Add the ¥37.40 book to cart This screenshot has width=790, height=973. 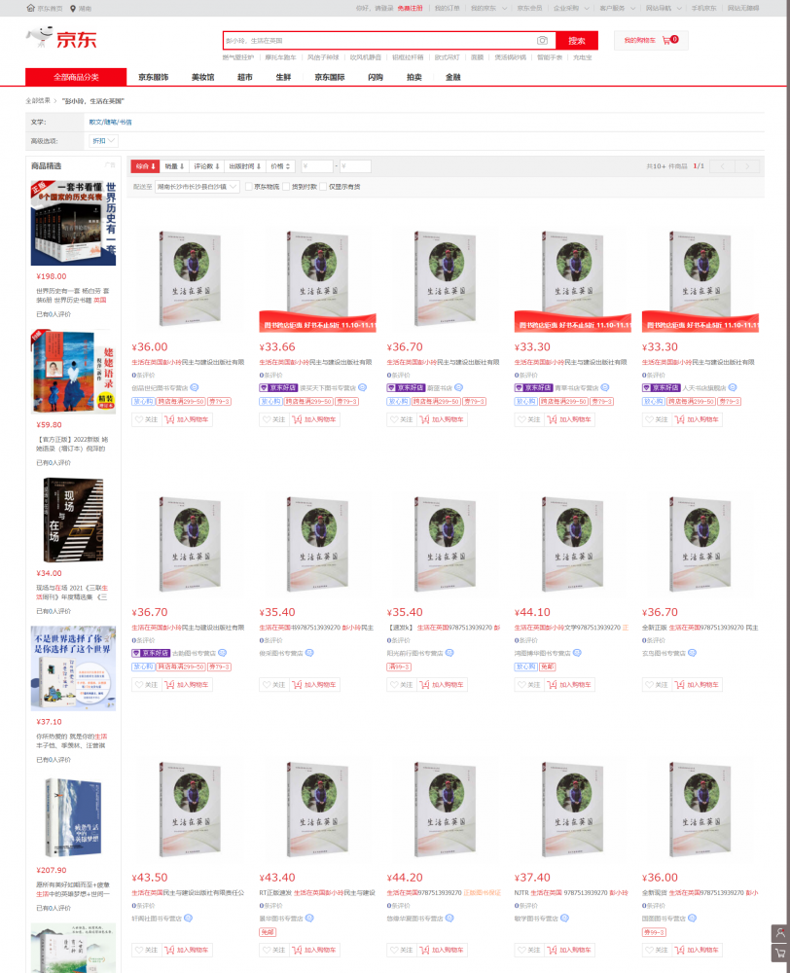click(569, 950)
